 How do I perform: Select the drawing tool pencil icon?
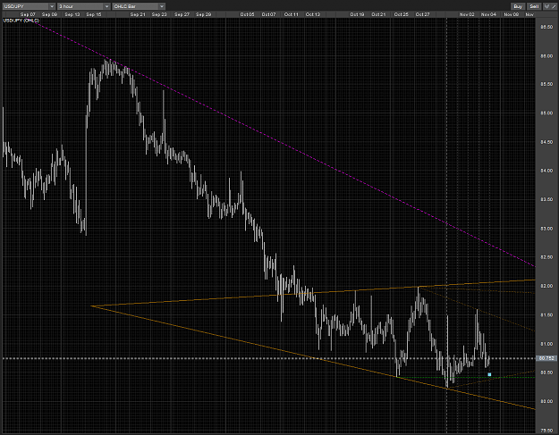tap(554, 6)
